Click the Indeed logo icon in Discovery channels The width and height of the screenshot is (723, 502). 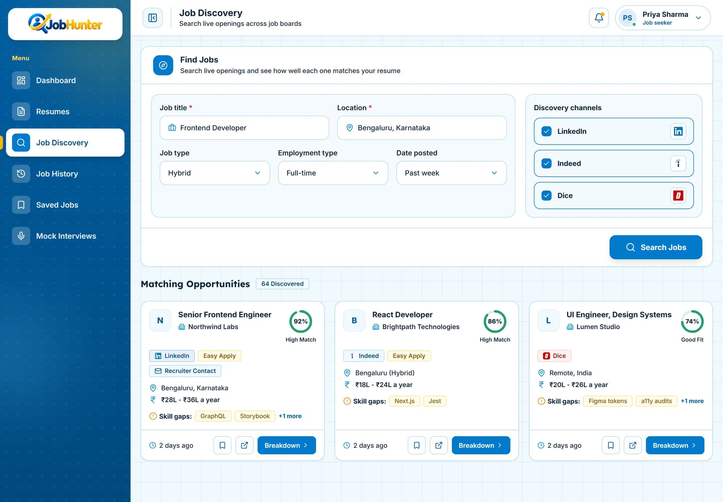tap(678, 163)
